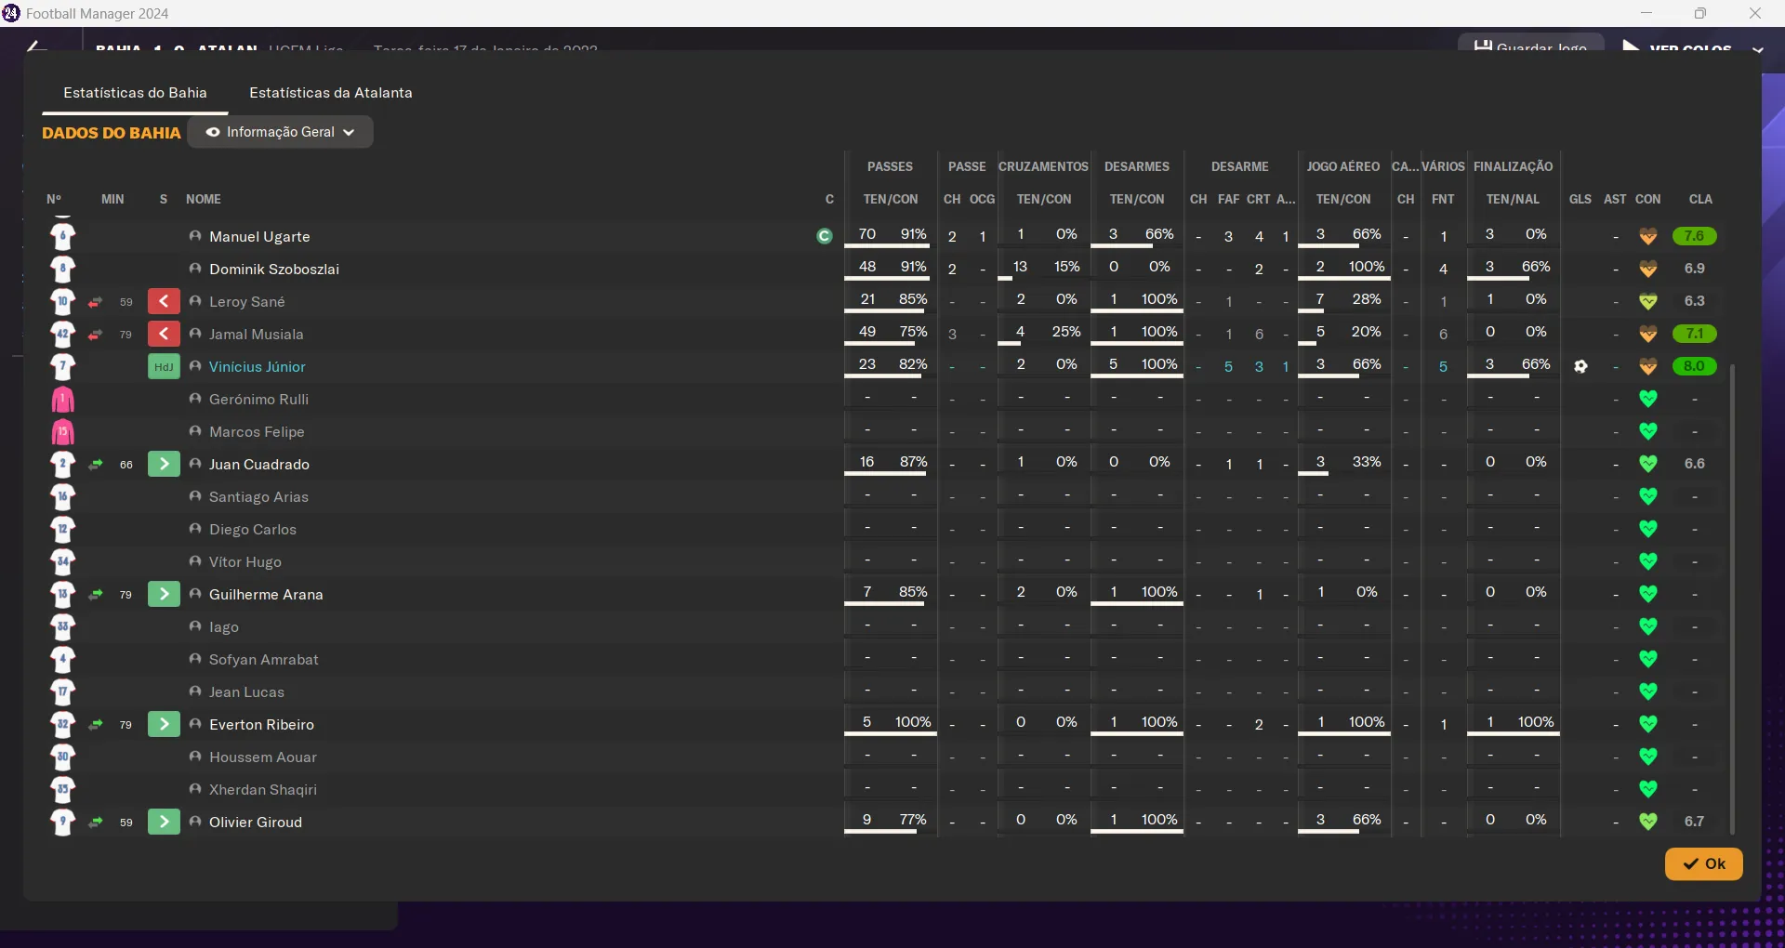Click Manuel Ugarte's 7.6 rating badge

coord(1694,236)
